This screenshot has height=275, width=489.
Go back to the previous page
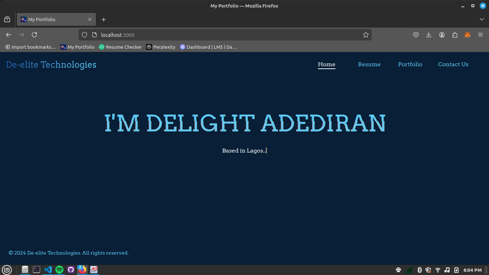click(x=9, y=35)
